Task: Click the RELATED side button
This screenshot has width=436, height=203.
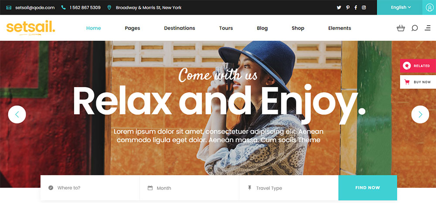Action: pyautogui.click(x=418, y=66)
